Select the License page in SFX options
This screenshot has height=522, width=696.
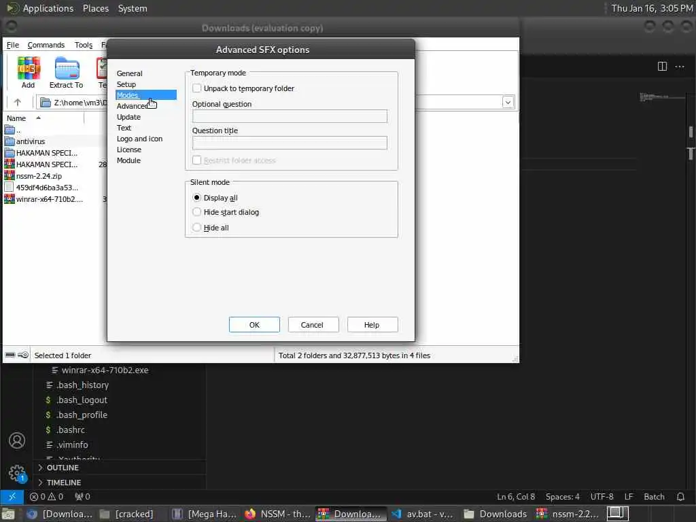[128, 150]
